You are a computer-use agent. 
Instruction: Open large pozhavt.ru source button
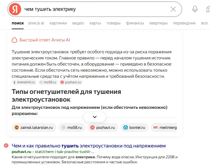tap(103, 127)
